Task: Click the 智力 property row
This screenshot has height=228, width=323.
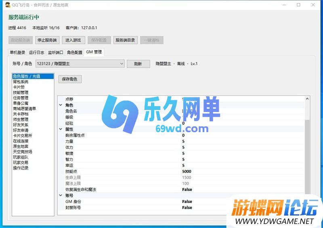Action: click(181, 160)
